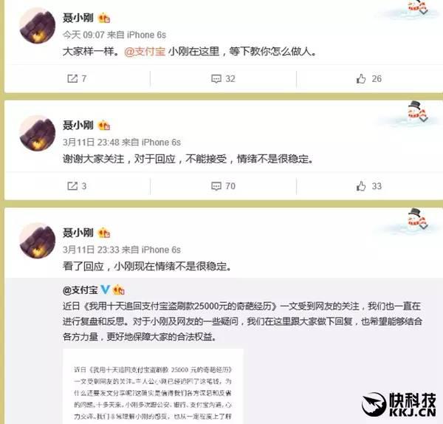Click iPhone 6s source on 今天 09:07 post

(x=146, y=35)
